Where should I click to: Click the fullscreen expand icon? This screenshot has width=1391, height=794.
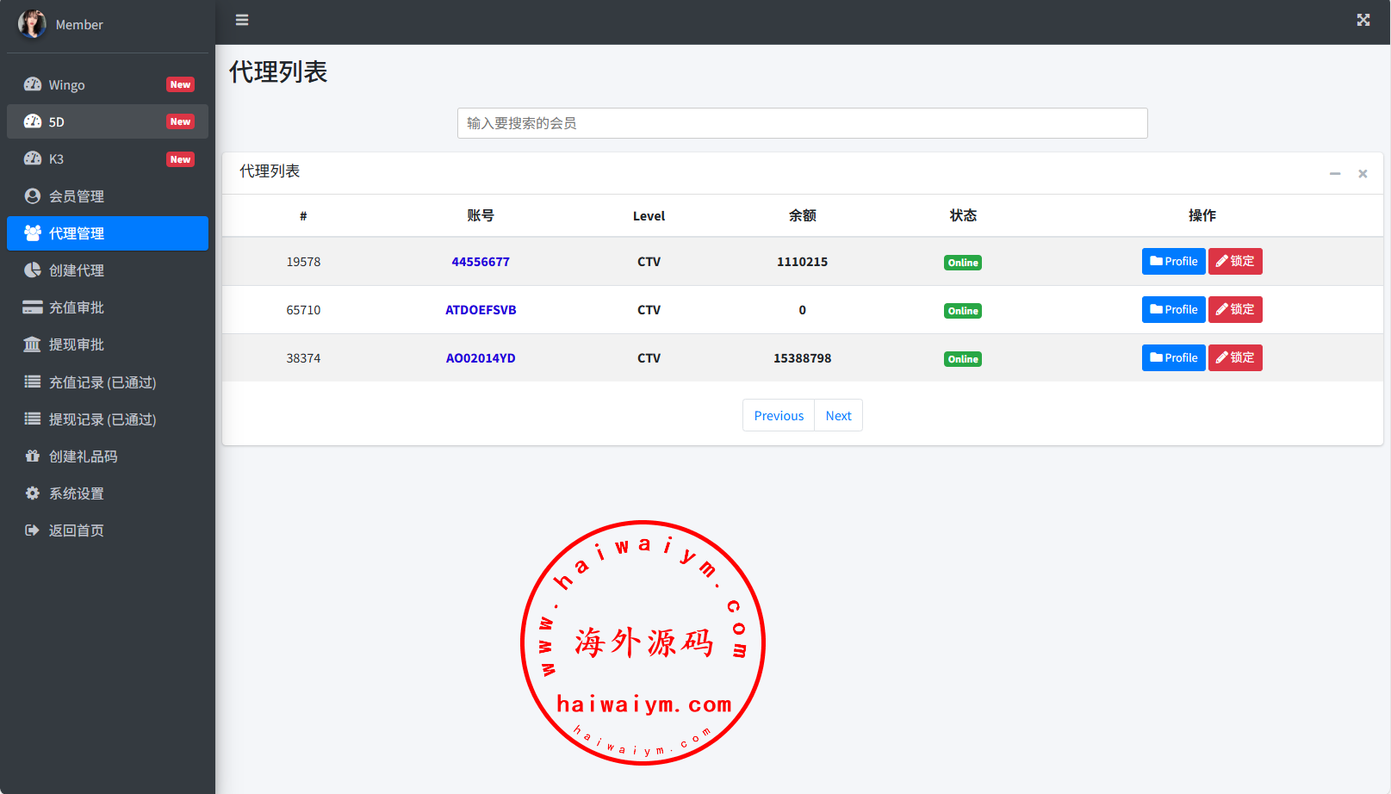pyautogui.click(x=1363, y=20)
